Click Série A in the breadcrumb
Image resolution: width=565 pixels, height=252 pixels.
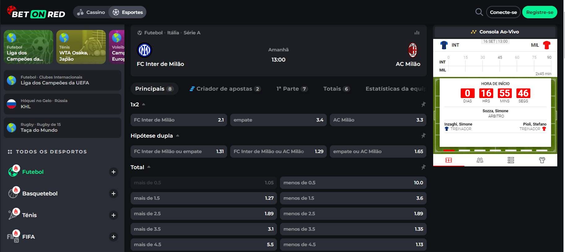coord(192,32)
